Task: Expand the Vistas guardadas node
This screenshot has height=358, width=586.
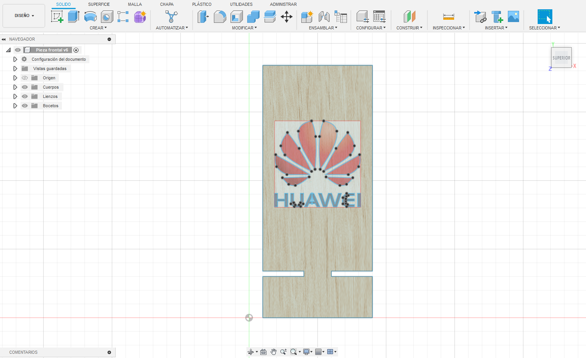Action: (15, 69)
